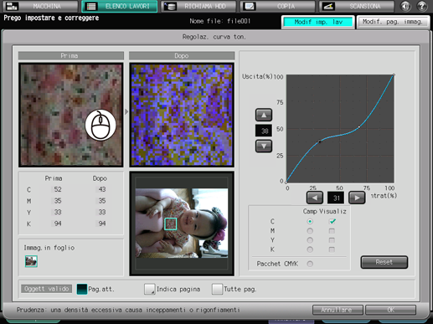Open help with the question mark icon
This screenshot has width=433, height=324.
[x=422, y=7]
